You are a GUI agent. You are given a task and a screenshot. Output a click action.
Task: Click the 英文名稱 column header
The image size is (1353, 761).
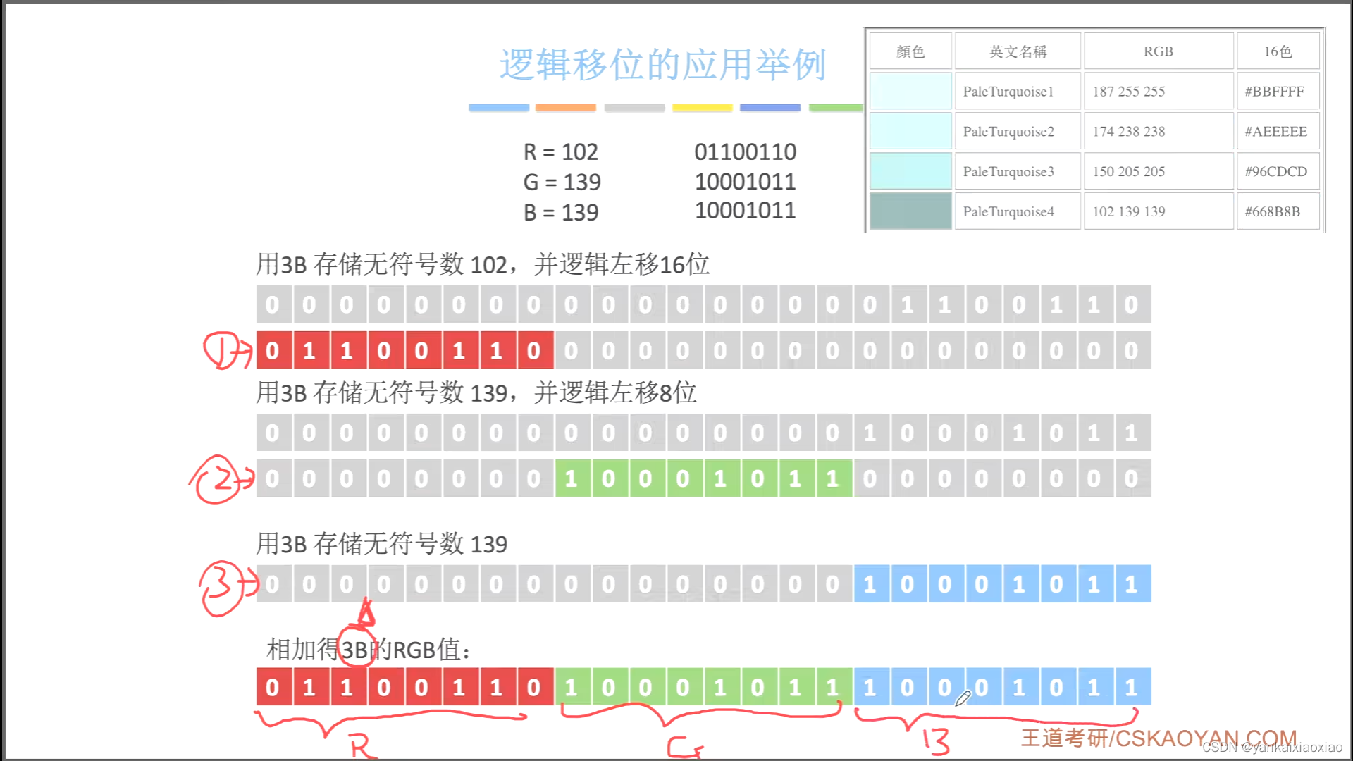pyautogui.click(x=1018, y=51)
